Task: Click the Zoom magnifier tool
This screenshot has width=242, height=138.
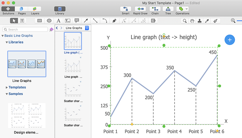Action: pyautogui.click(x=185, y=21)
